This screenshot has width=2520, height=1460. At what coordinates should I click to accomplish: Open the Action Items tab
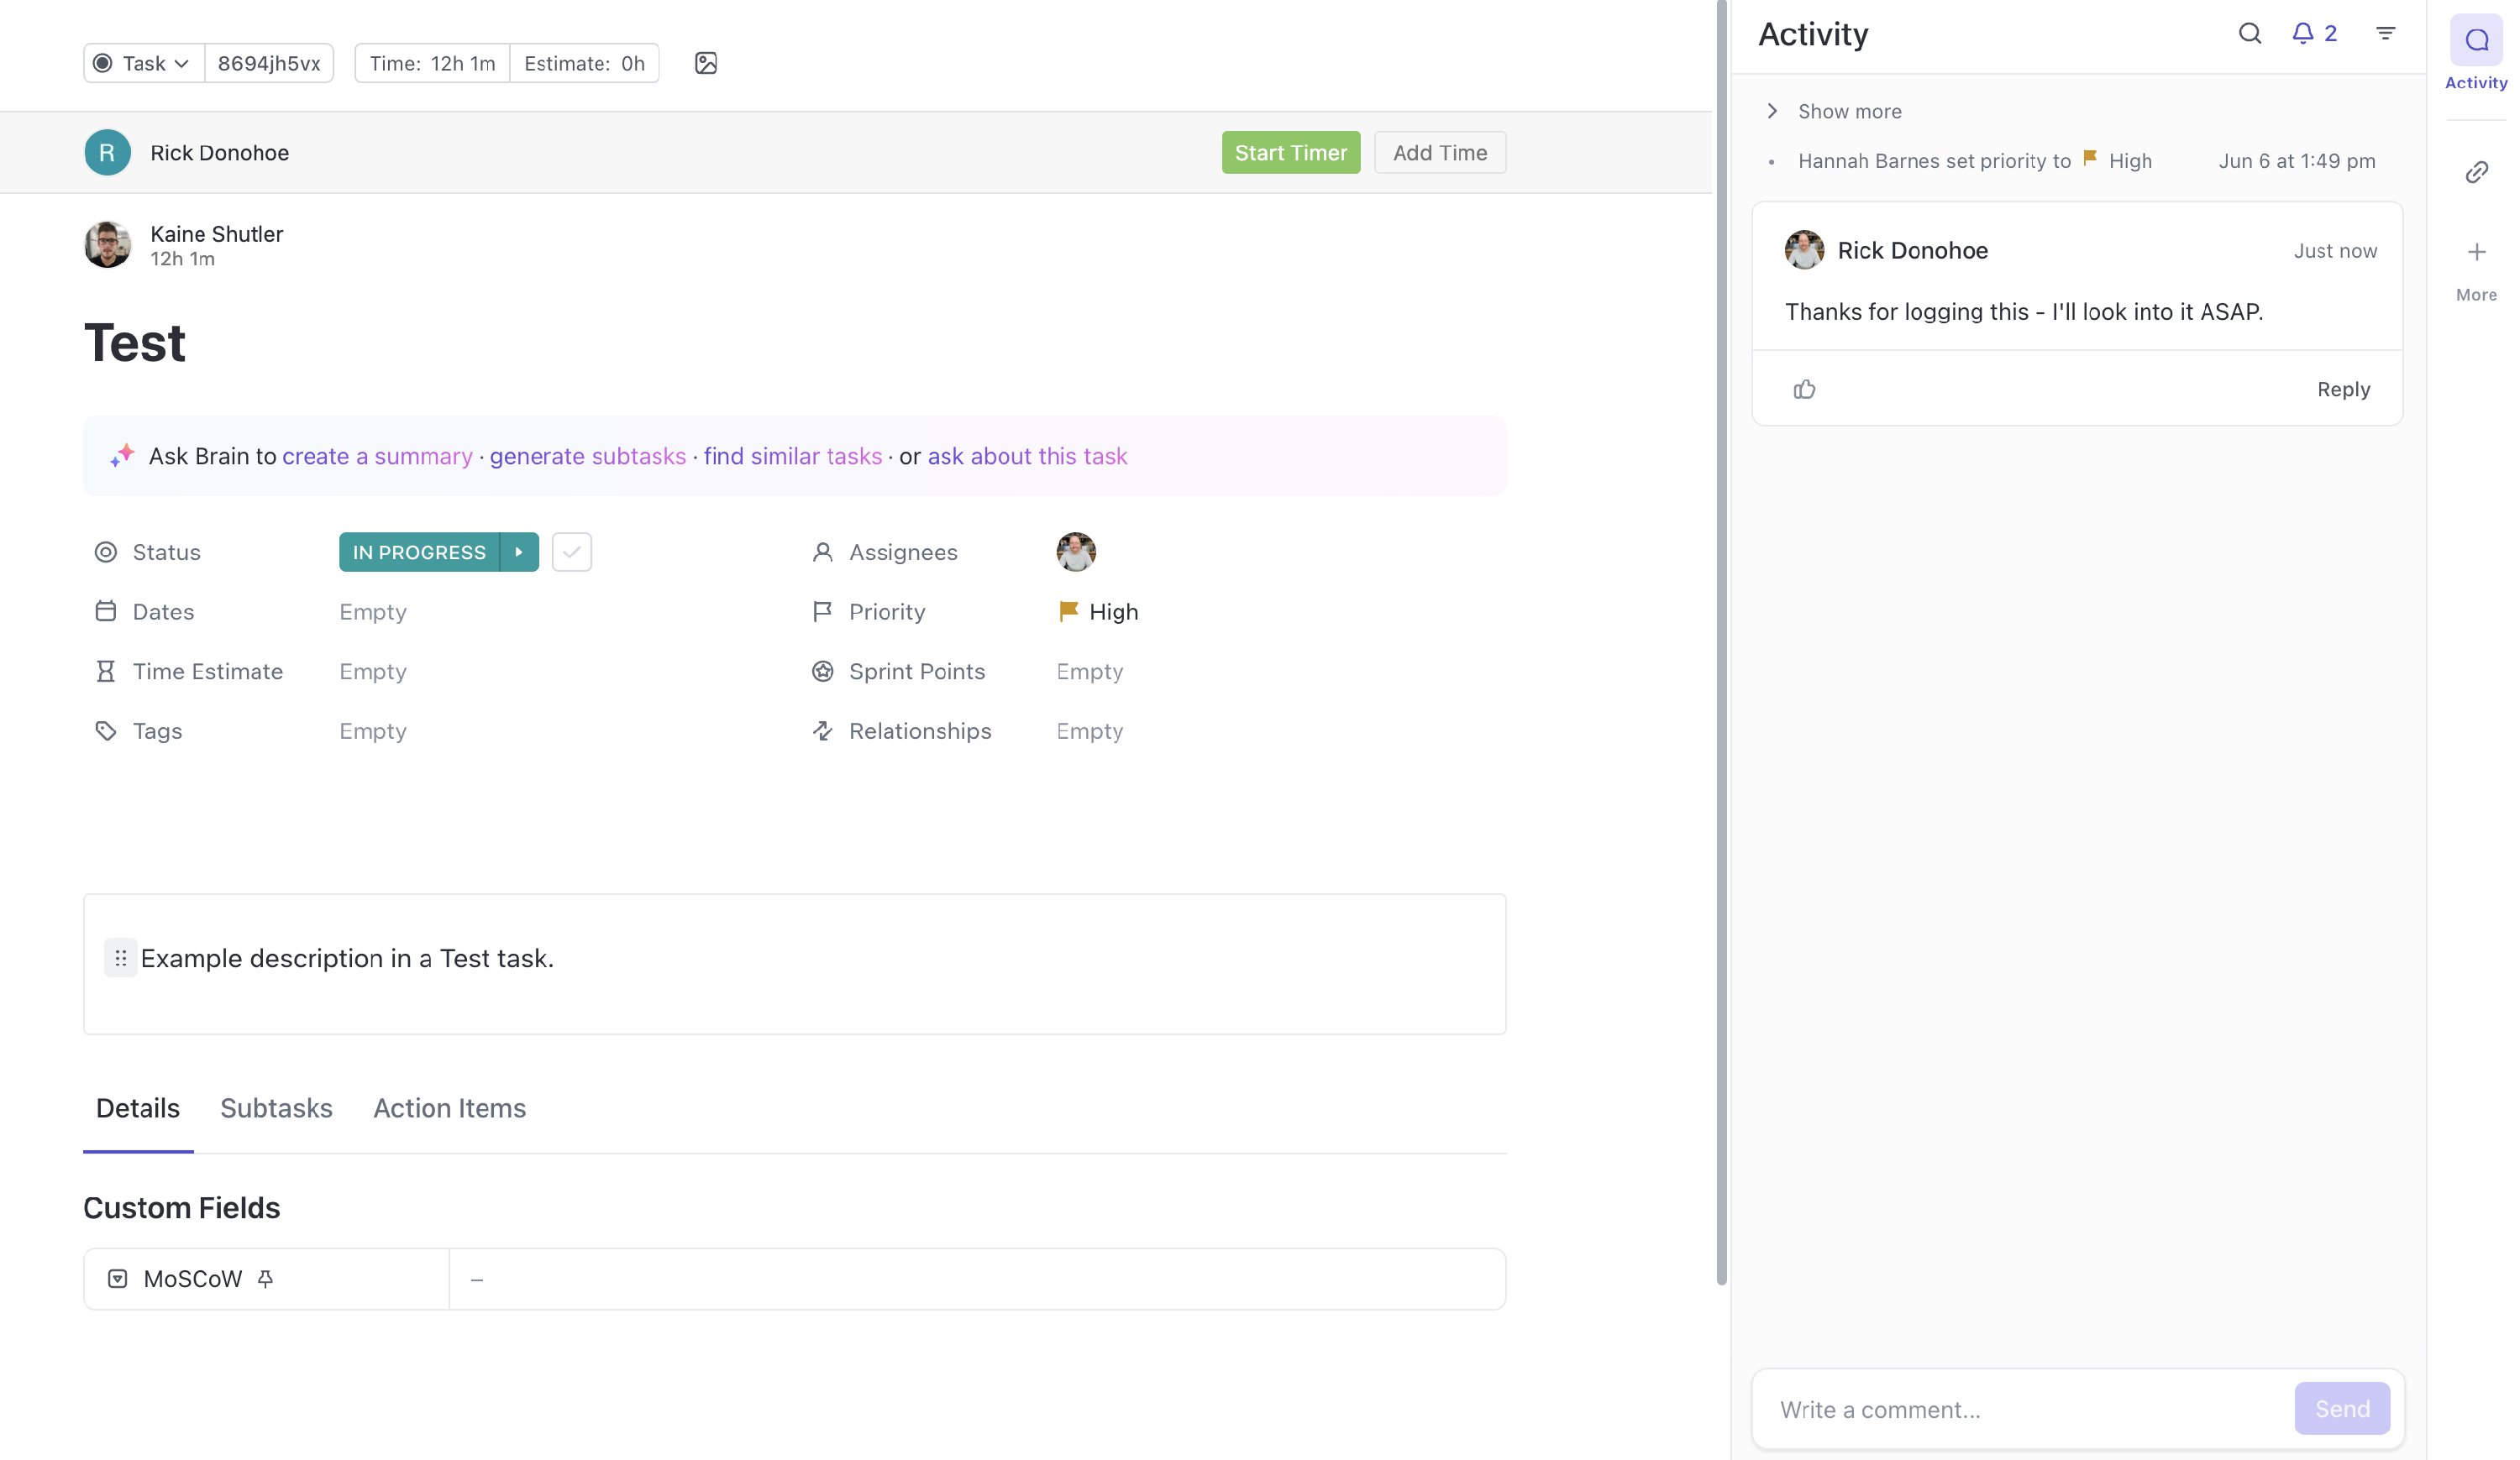click(x=449, y=1107)
